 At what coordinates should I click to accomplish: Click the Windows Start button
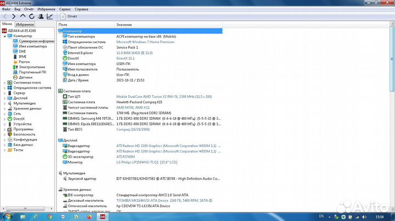tap(7, 217)
